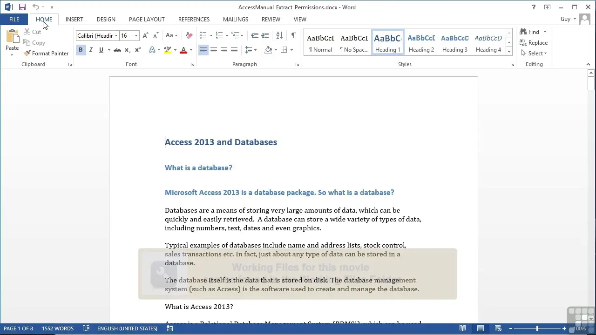Image resolution: width=596 pixels, height=335 pixels.
Task: Switch to the REFERENCES tab
Action: tap(194, 20)
